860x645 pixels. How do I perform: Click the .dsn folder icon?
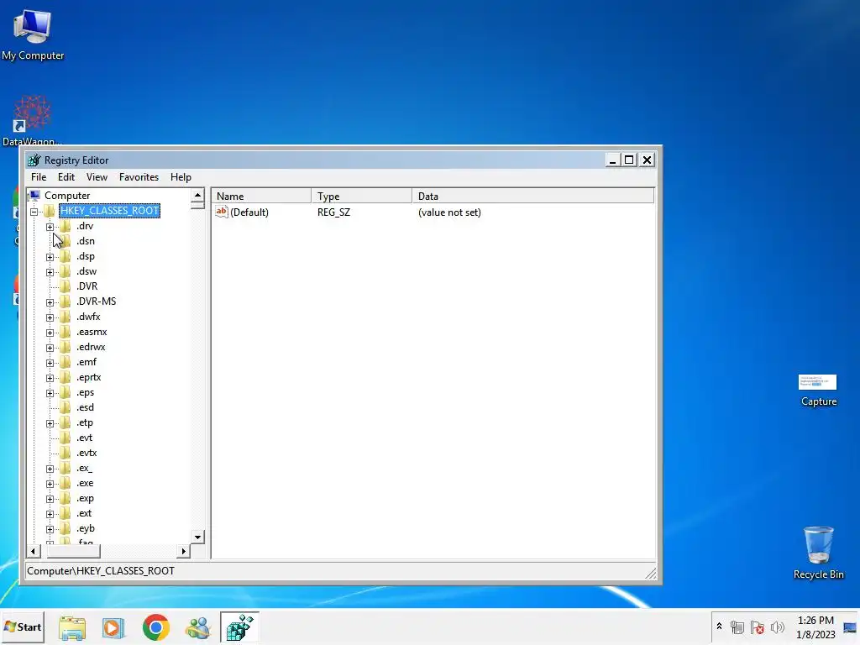coord(66,241)
